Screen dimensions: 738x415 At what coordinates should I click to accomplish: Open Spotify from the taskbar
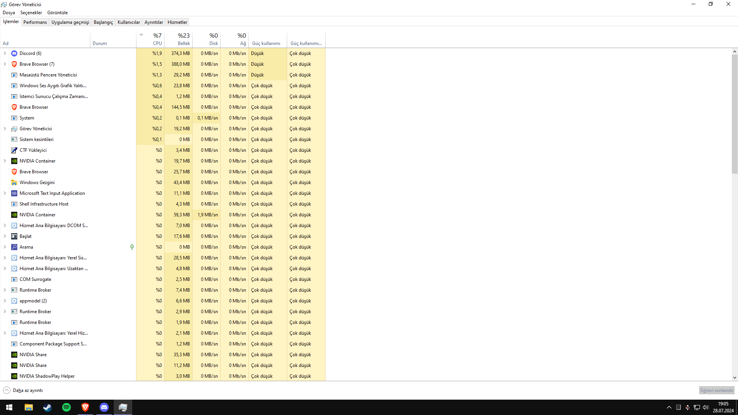[x=66, y=407]
